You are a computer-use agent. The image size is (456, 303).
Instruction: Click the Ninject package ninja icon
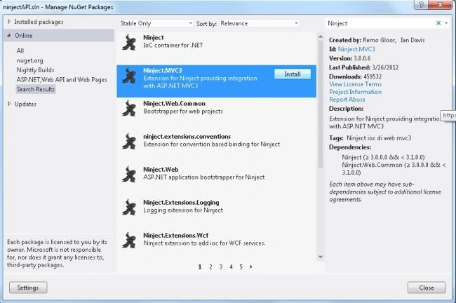click(129, 43)
